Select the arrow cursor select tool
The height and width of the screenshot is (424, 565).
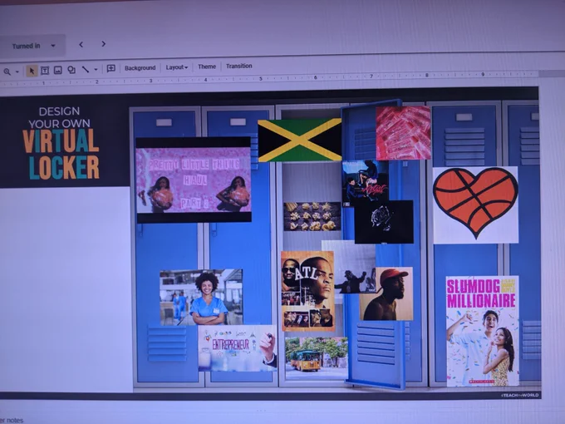(32, 71)
